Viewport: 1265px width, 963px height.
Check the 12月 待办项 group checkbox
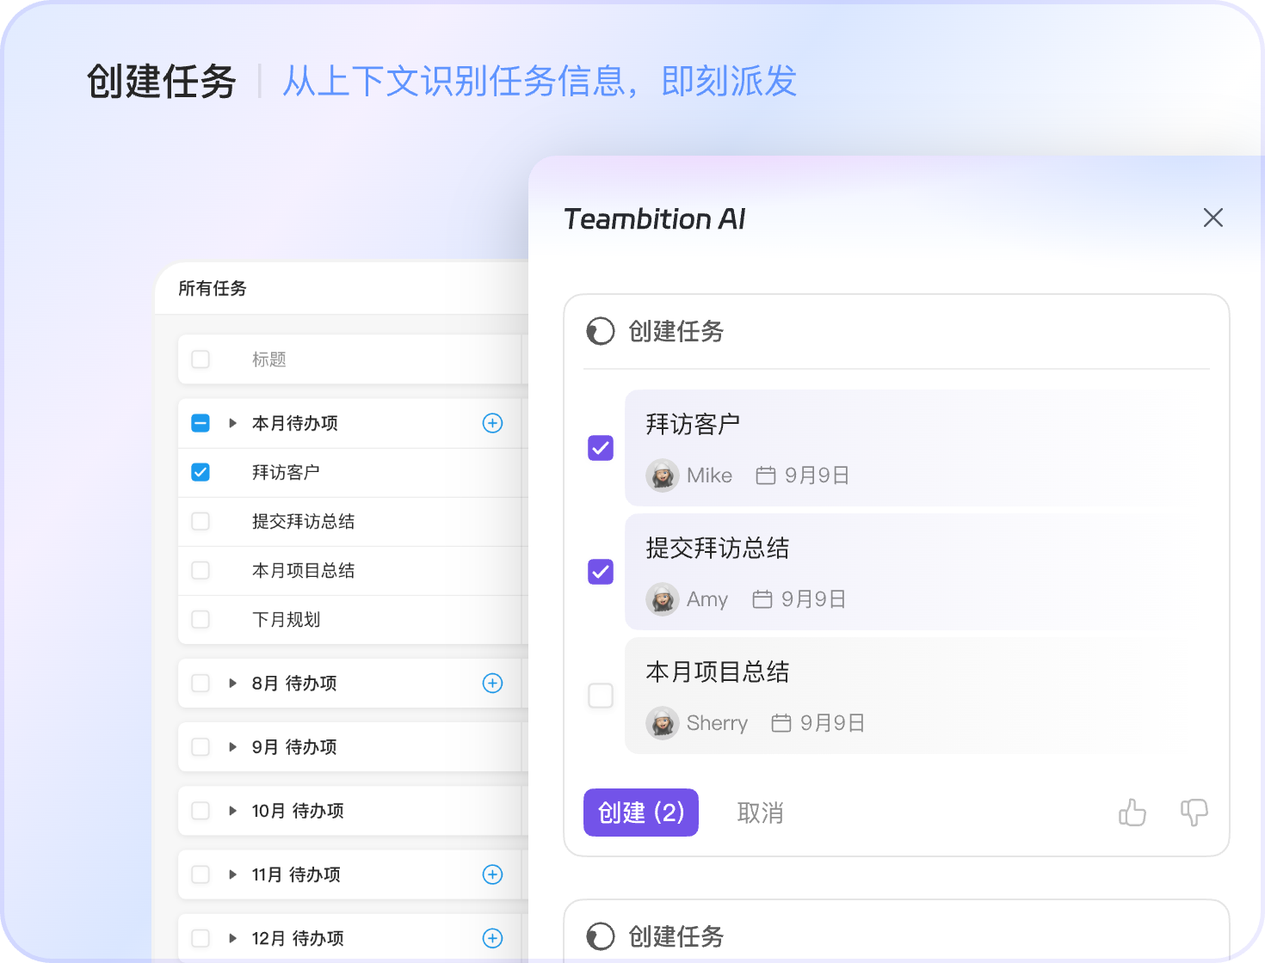point(201,938)
